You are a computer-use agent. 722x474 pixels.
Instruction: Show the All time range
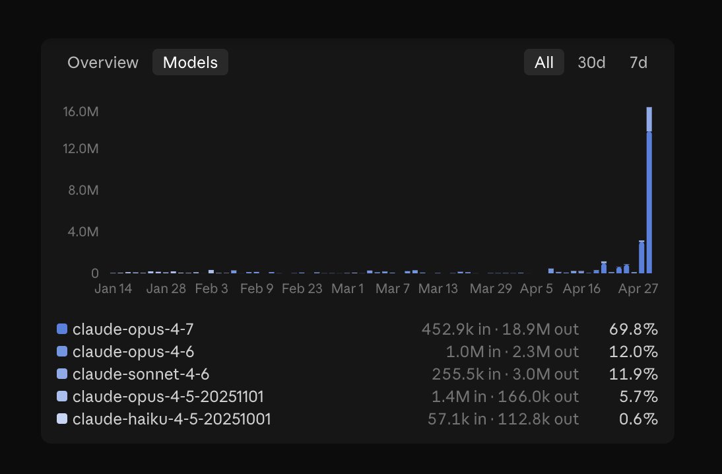(544, 62)
